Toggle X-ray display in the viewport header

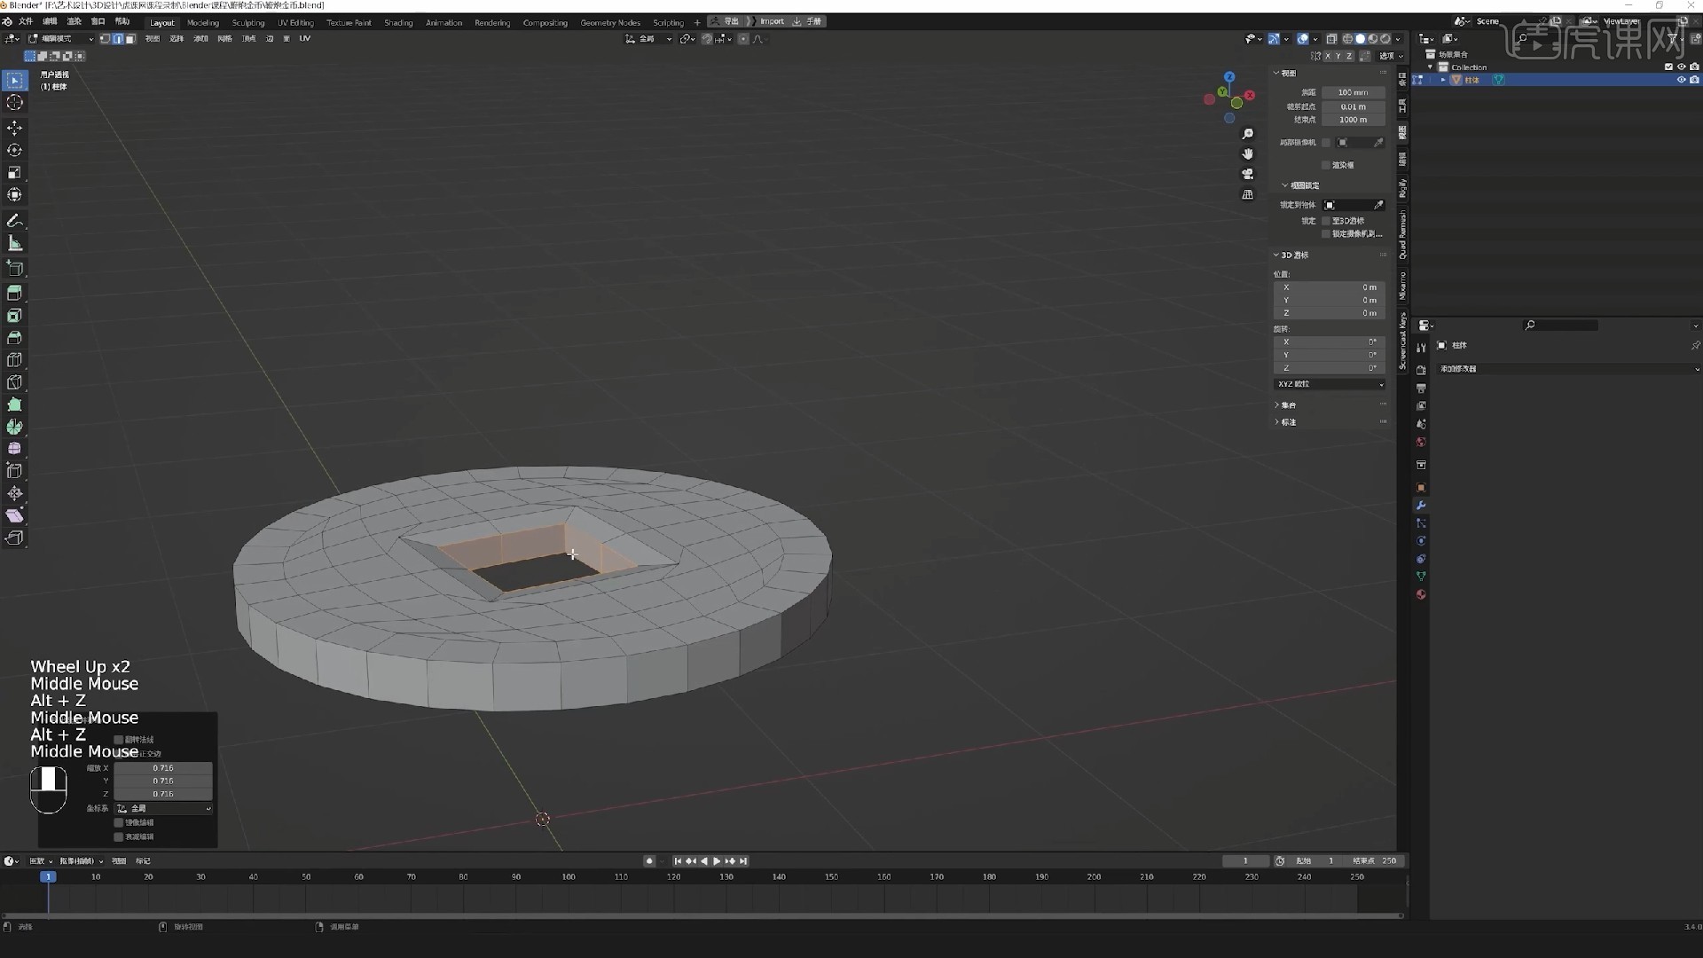pyautogui.click(x=1331, y=39)
